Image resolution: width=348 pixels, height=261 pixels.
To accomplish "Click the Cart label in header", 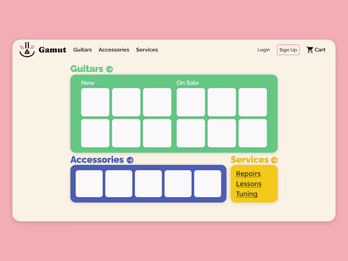I will [x=320, y=50].
